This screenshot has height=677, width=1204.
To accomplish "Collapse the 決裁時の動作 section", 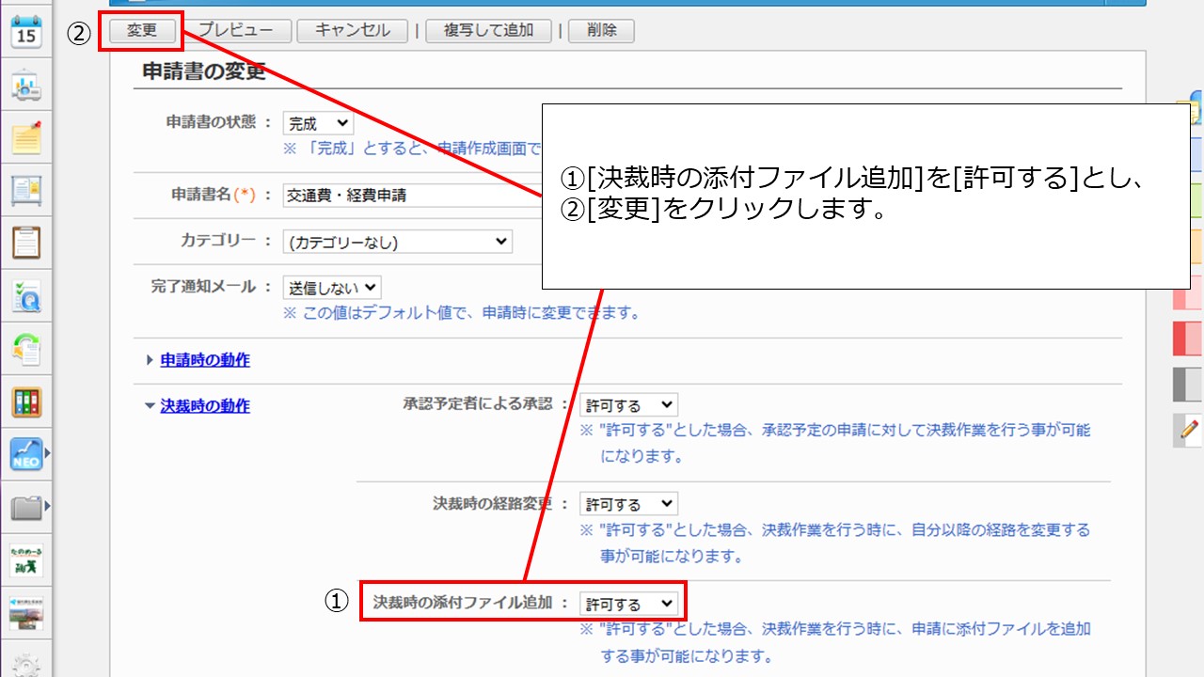I will (x=204, y=406).
